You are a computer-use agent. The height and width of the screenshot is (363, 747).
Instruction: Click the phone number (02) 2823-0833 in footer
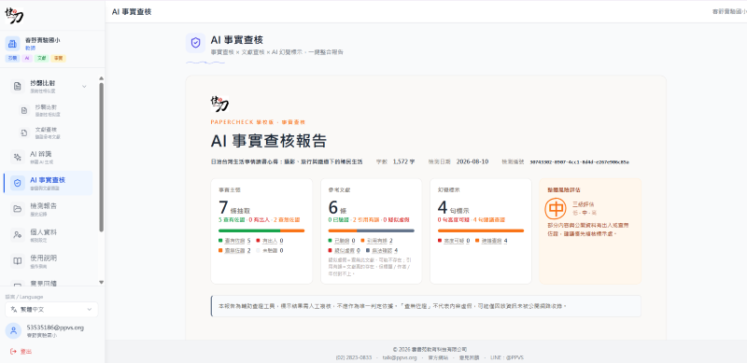tap(353, 357)
